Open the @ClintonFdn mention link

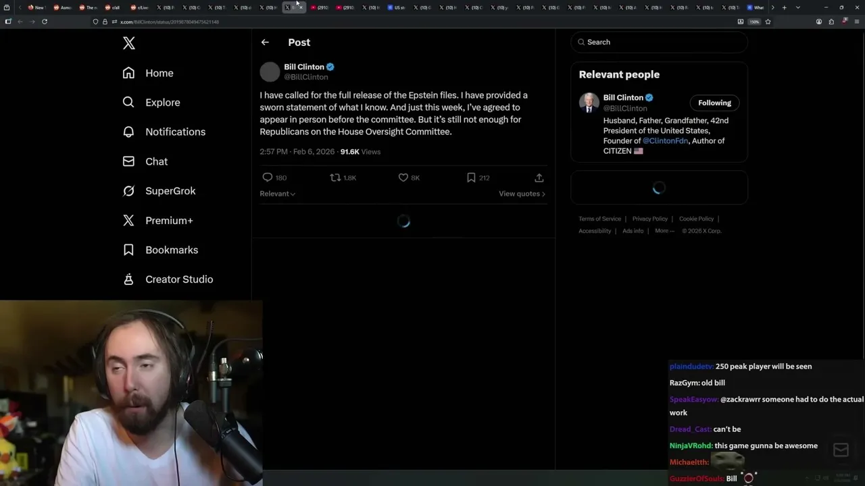point(665,140)
